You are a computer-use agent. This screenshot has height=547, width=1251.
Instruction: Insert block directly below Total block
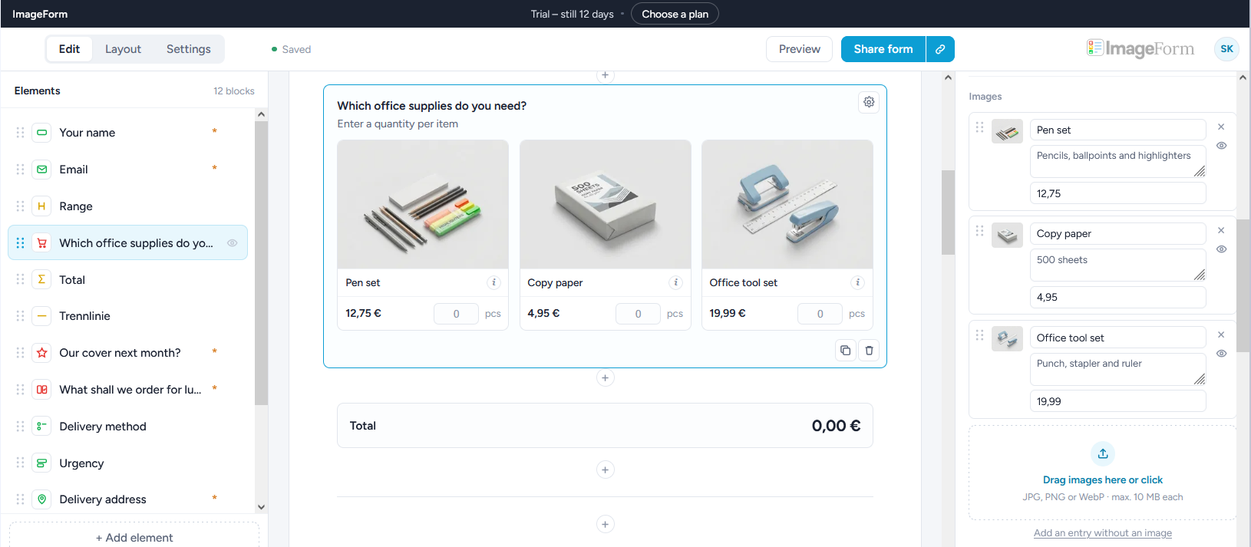pos(605,470)
